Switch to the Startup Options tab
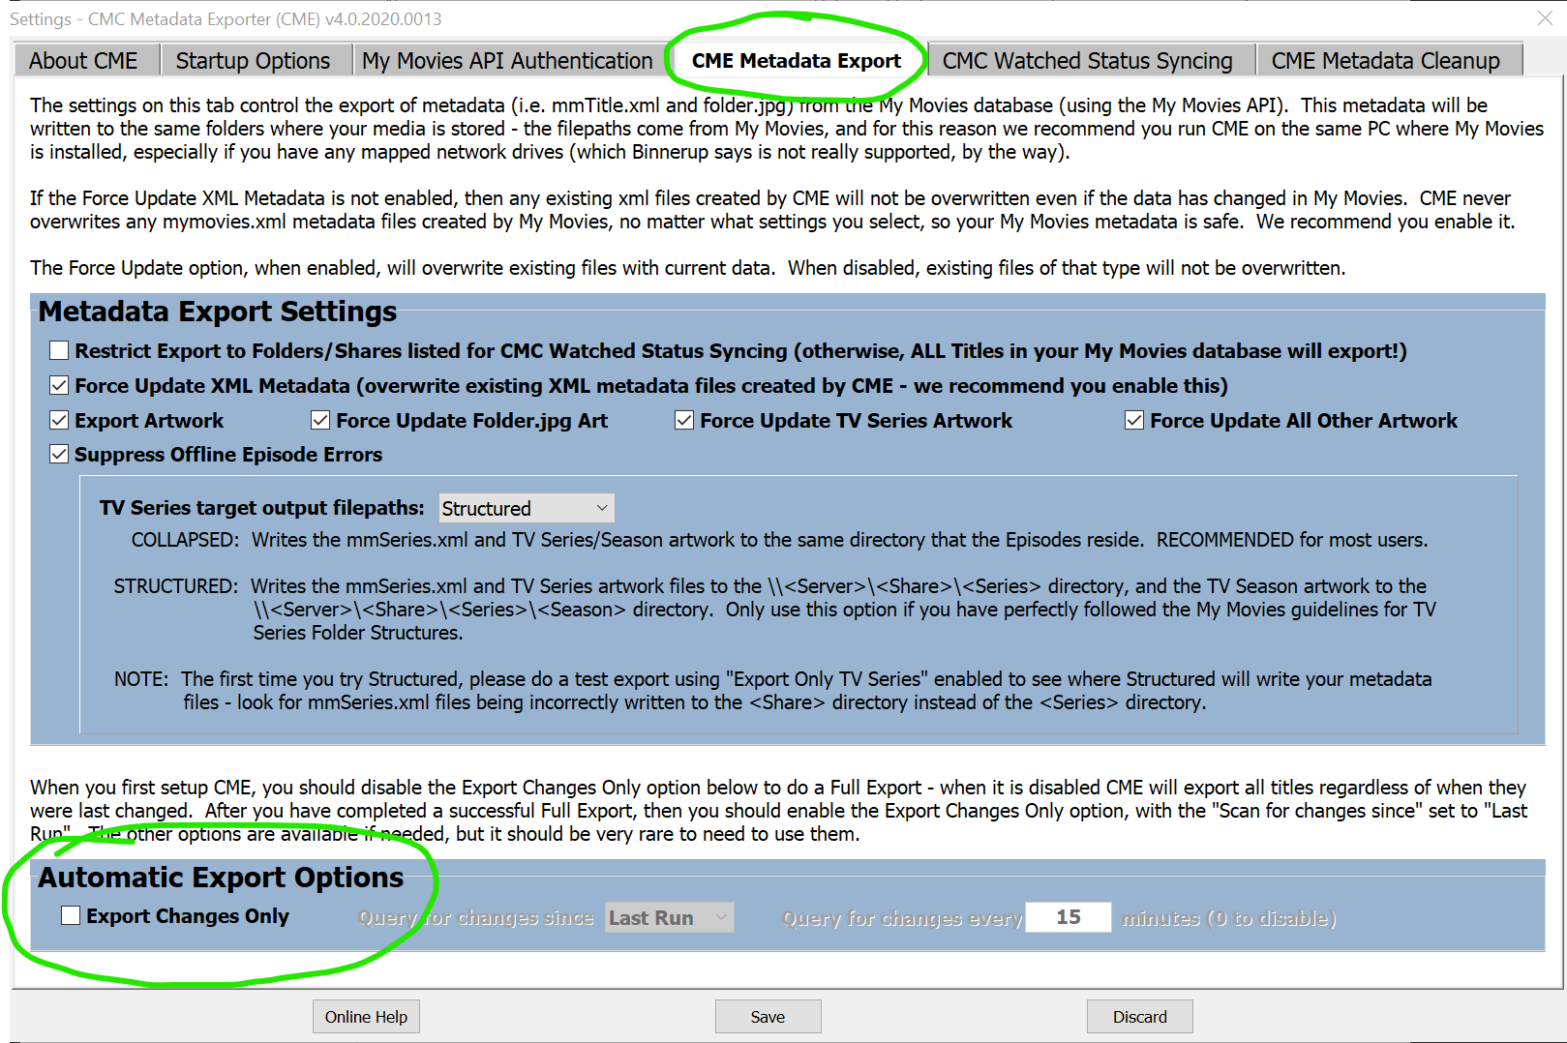Image resolution: width=1567 pixels, height=1043 pixels. [x=253, y=60]
